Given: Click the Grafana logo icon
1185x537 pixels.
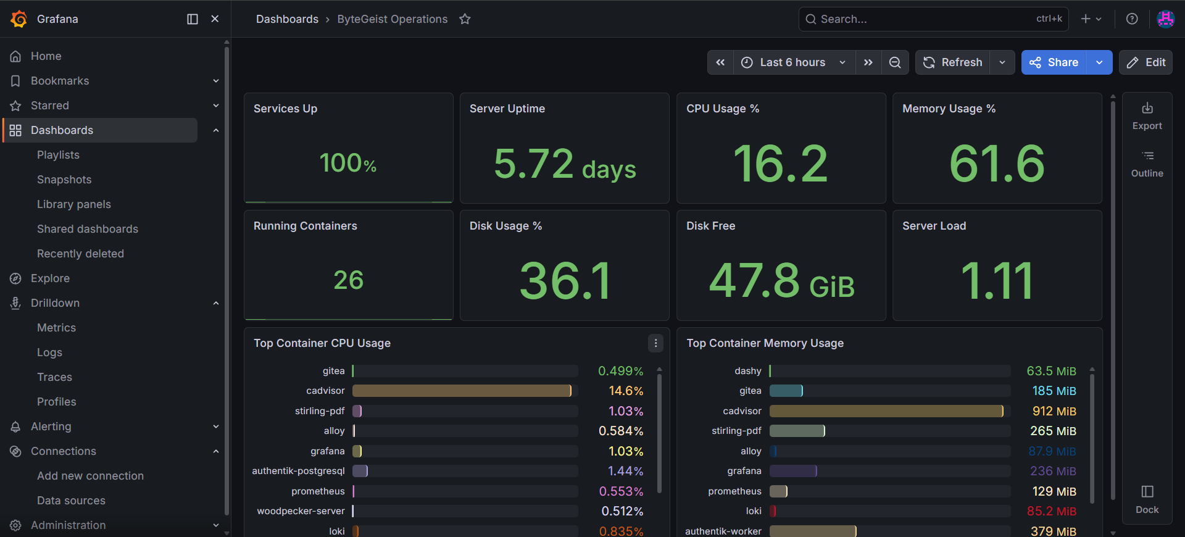Looking at the screenshot, I should click(x=19, y=19).
